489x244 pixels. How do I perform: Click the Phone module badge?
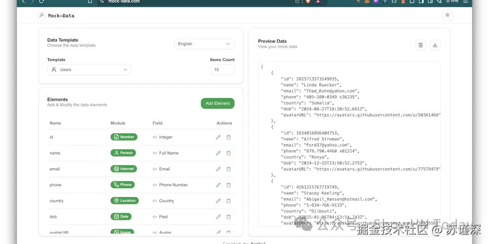coord(123,184)
